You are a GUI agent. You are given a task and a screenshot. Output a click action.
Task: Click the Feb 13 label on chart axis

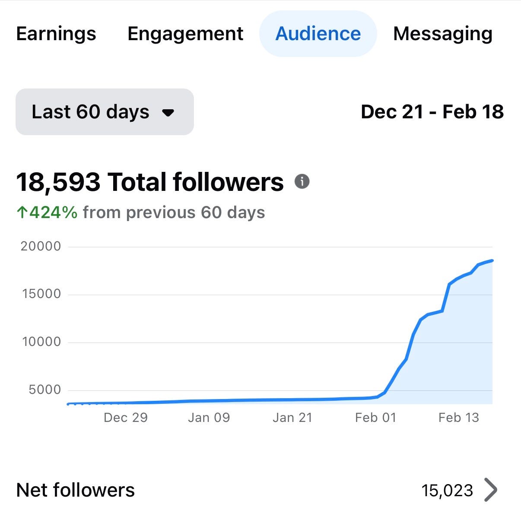pos(458,418)
